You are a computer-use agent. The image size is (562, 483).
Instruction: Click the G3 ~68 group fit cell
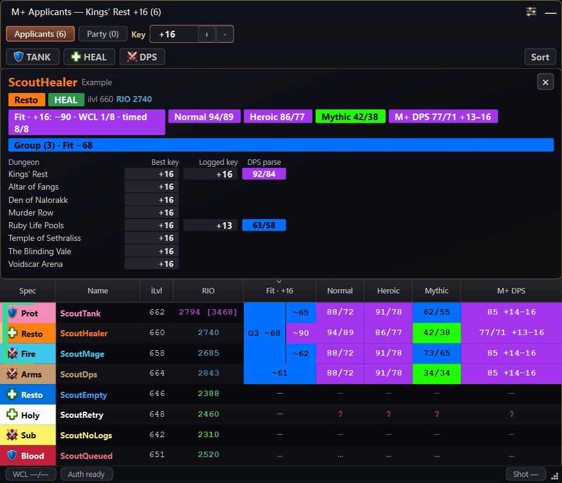(x=264, y=333)
